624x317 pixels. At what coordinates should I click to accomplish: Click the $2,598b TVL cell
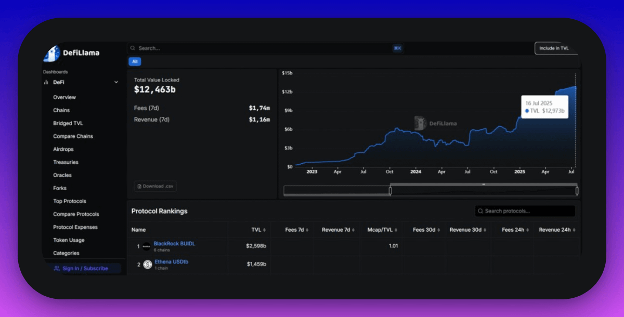[256, 246]
